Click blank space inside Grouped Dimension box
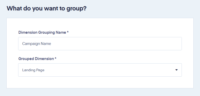 pyautogui.click(x=108, y=70)
